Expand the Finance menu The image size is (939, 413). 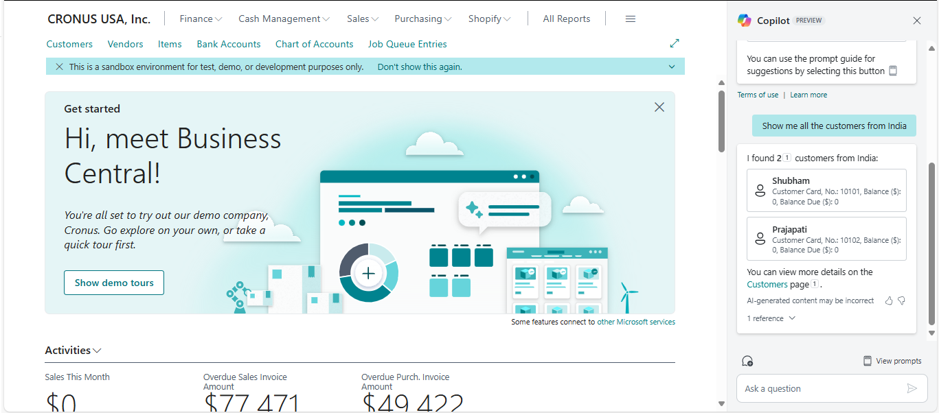201,19
